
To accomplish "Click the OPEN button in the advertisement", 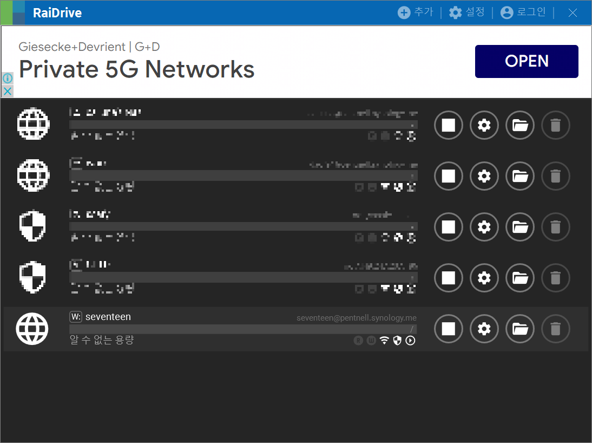I will click(527, 61).
